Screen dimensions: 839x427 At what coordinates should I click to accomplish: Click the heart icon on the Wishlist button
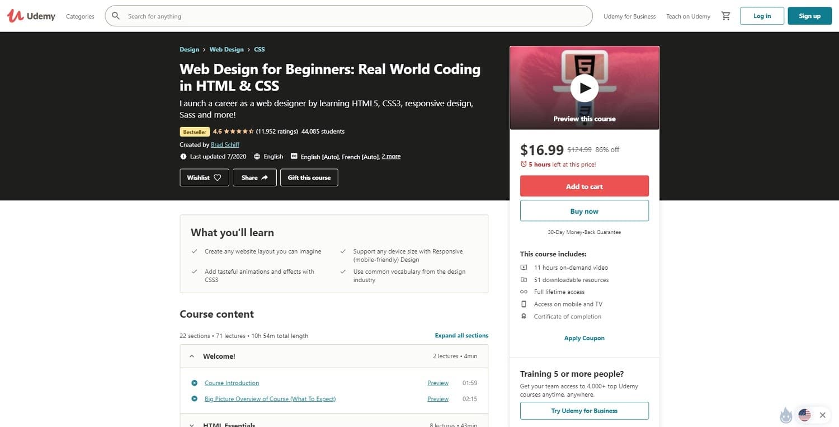click(218, 177)
